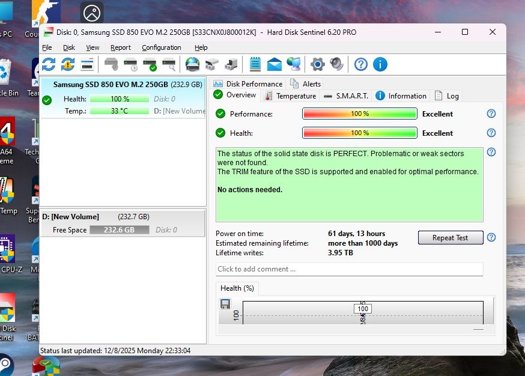Select the Health (%) graph tab
This screenshot has height=376, width=525.
(x=237, y=288)
